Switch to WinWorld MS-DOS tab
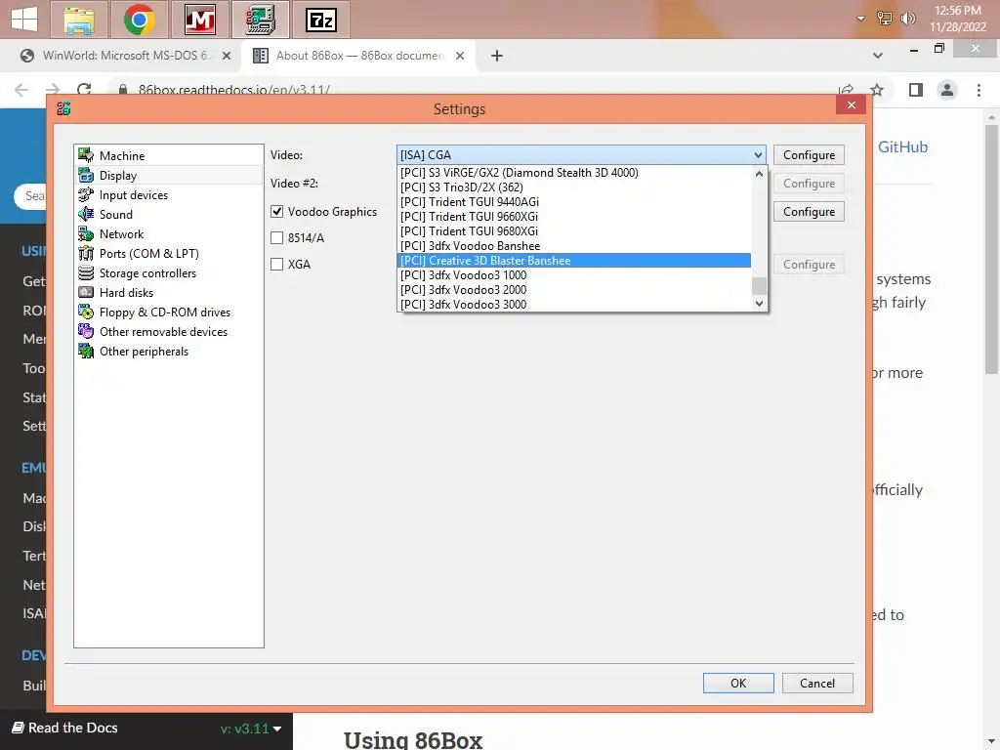Viewport: 1000px width, 750px height. tap(125, 56)
